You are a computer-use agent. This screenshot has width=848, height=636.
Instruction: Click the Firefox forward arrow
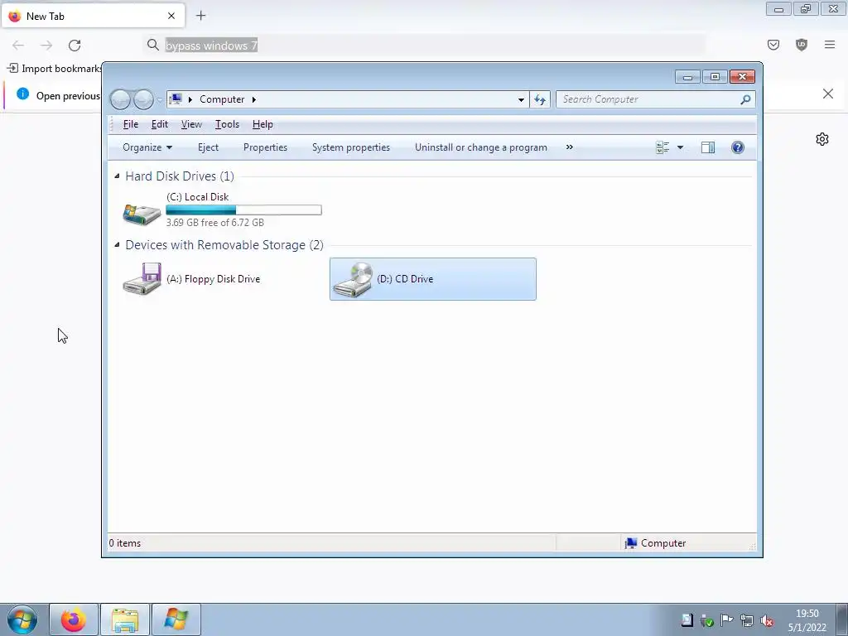click(x=46, y=46)
